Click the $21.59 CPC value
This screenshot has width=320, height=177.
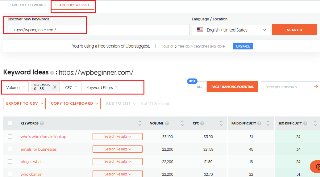208,150
